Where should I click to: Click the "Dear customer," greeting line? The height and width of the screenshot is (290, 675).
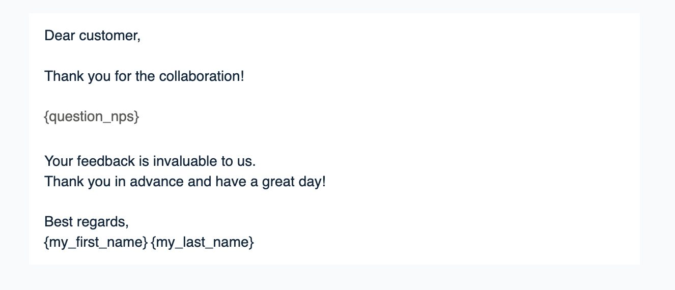92,36
